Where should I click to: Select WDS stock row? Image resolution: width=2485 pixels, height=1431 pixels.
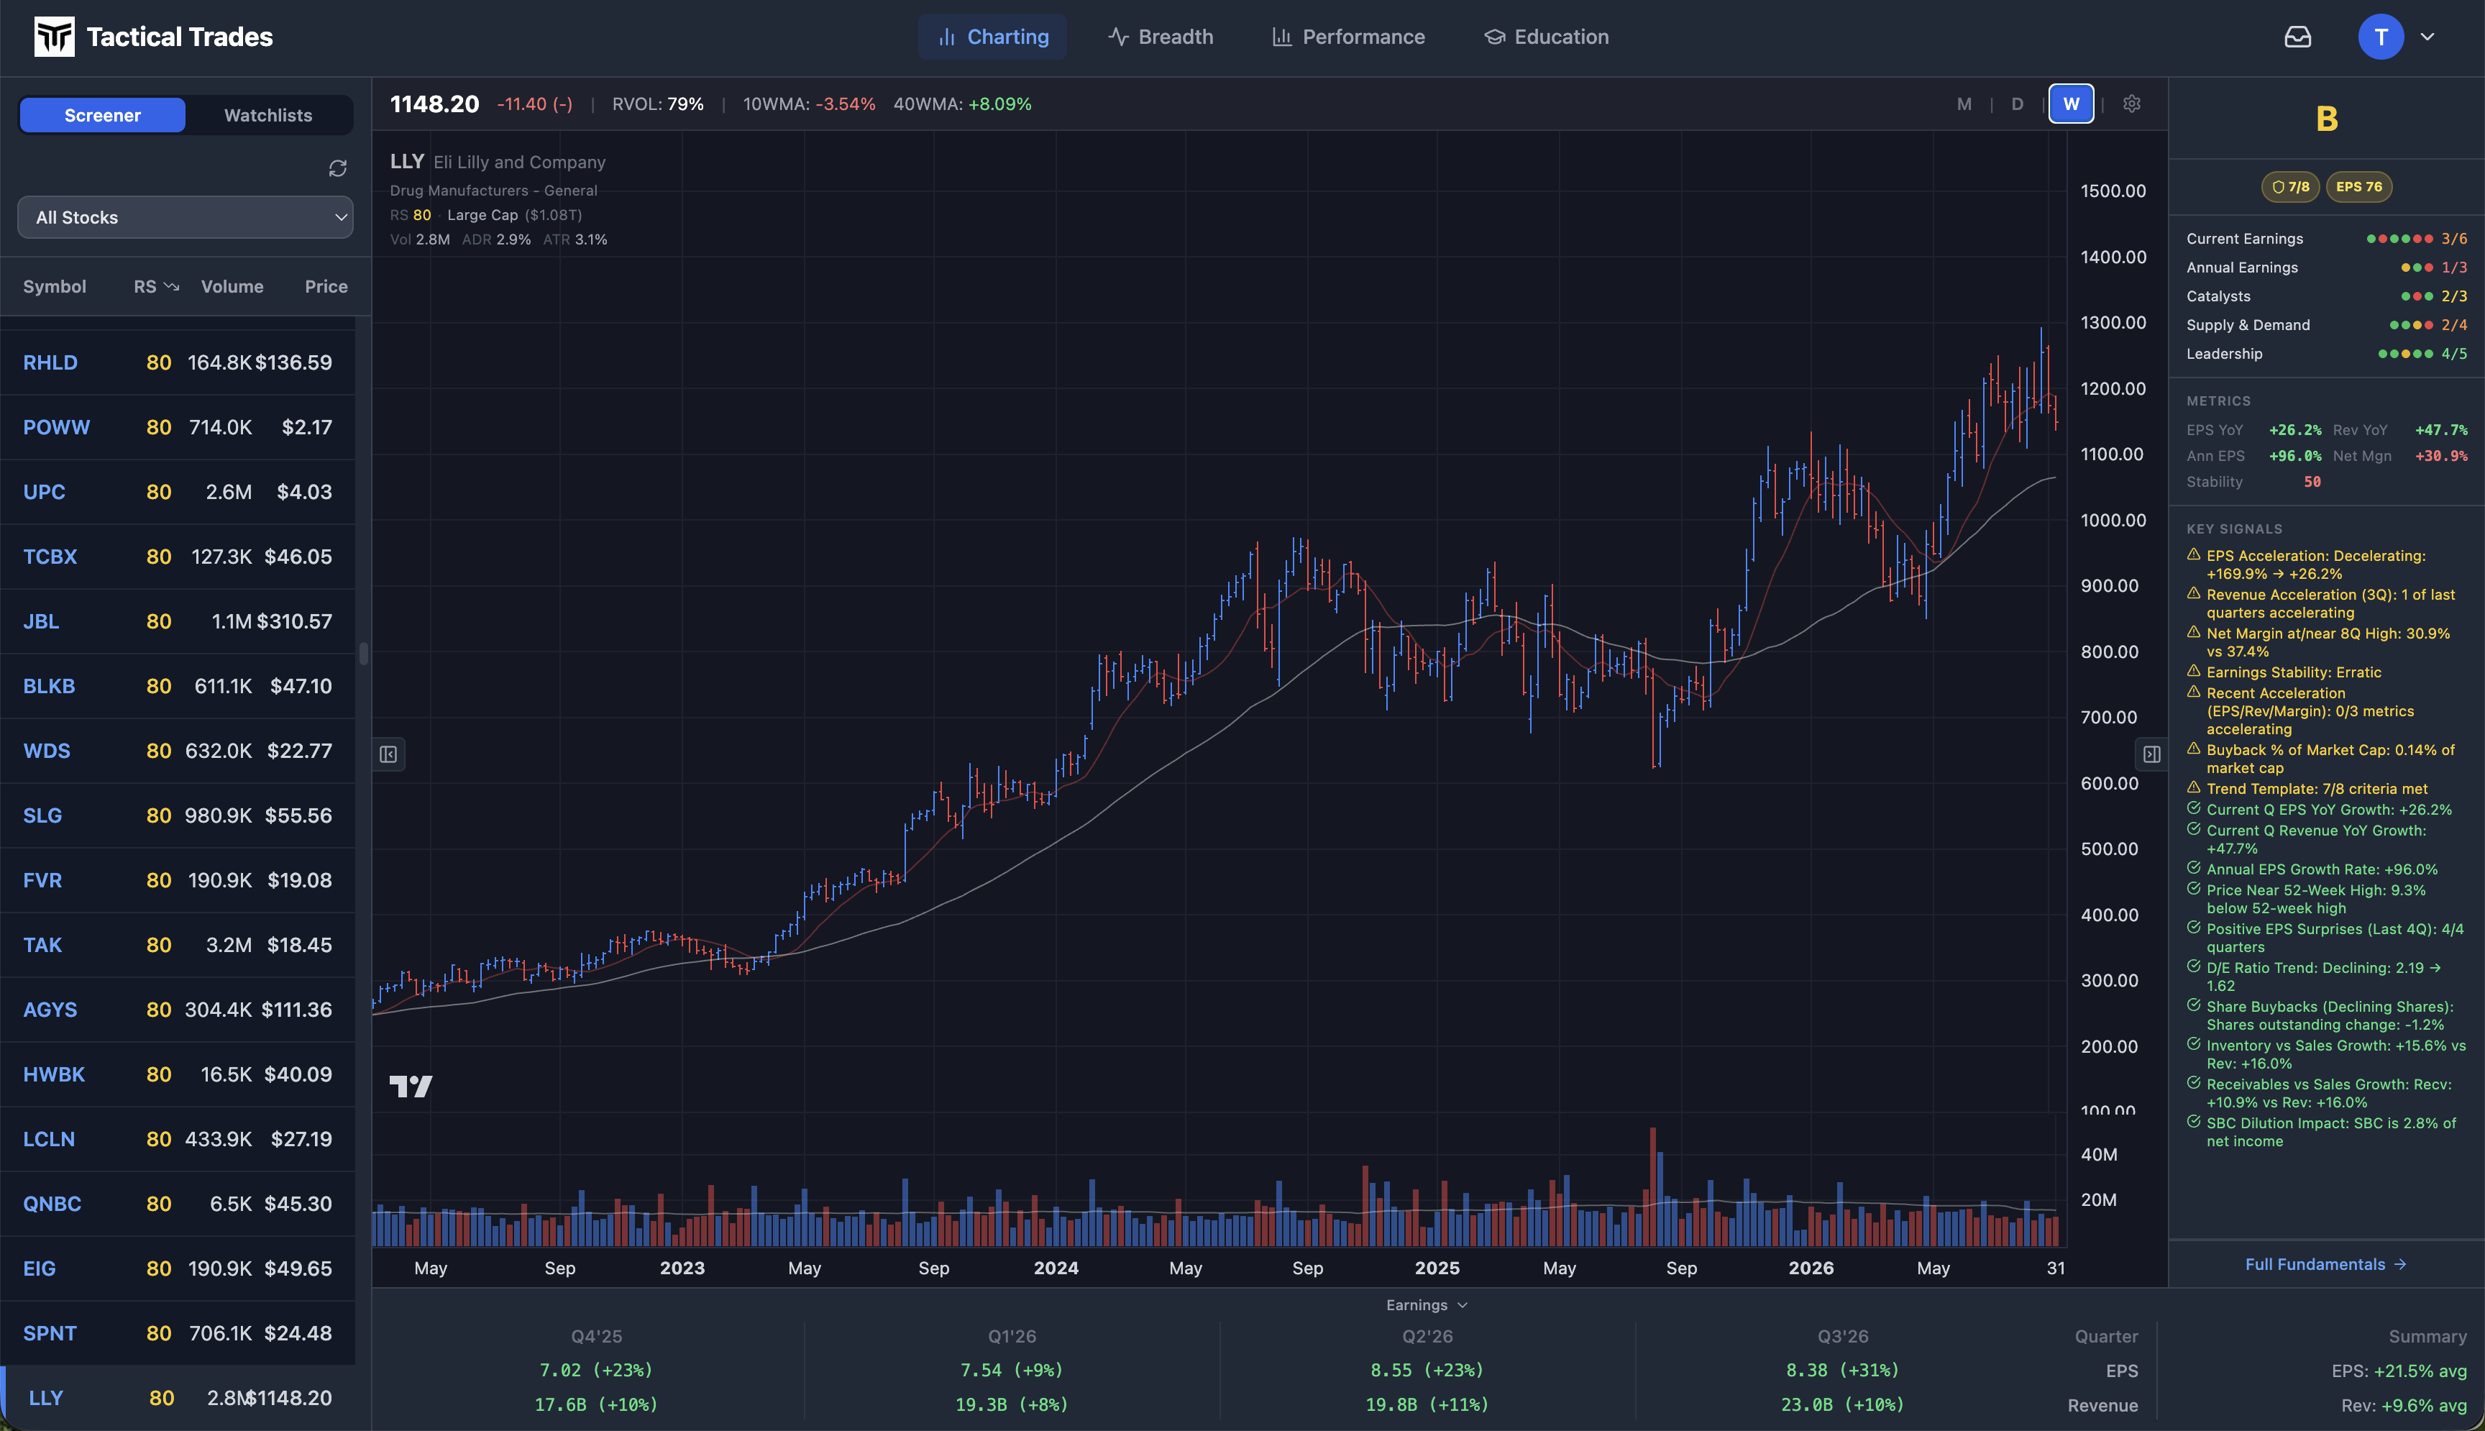[x=178, y=751]
